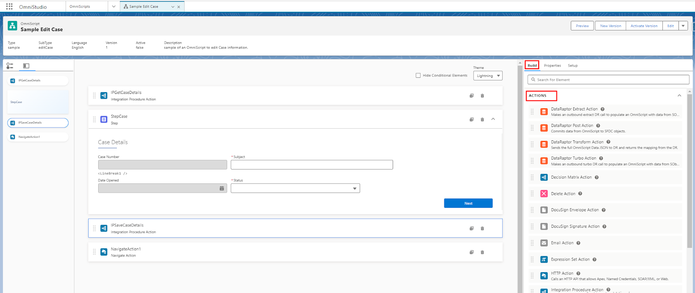Click the Subject input field
The width and height of the screenshot is (695, 293).
point(312,165)
